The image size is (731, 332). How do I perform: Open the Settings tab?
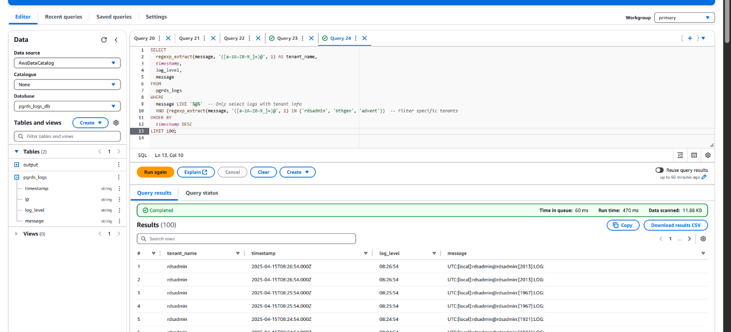coord(156,17)
